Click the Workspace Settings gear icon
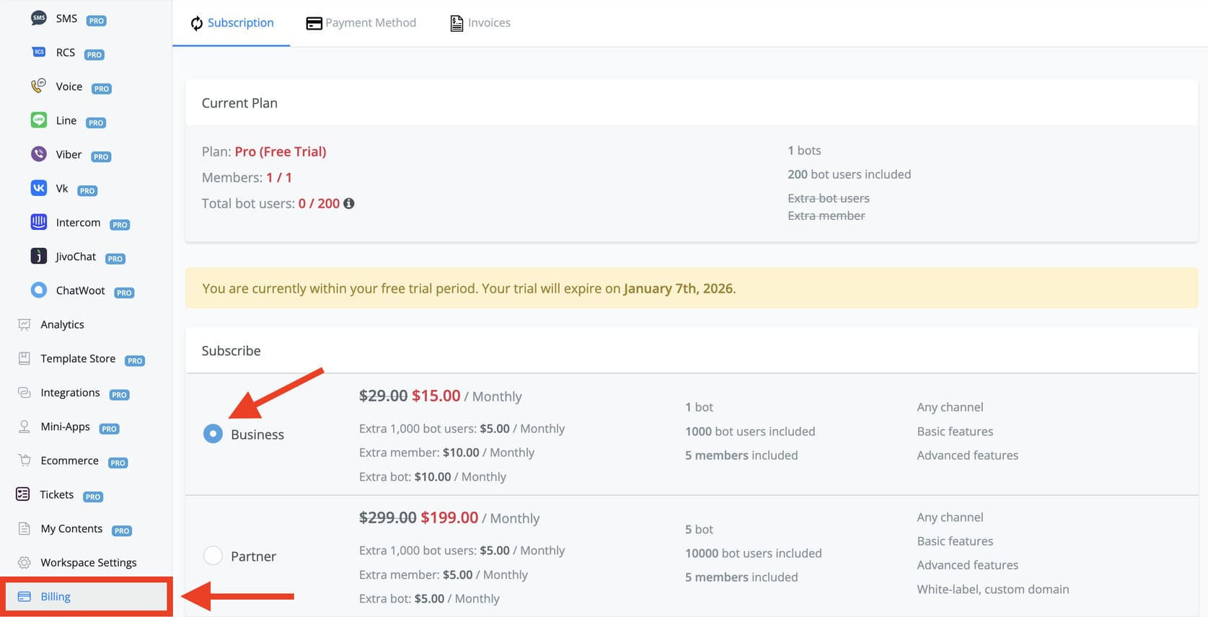This screenshot has width=1208, height=617. pyautogui.click(x=24, y=562)
